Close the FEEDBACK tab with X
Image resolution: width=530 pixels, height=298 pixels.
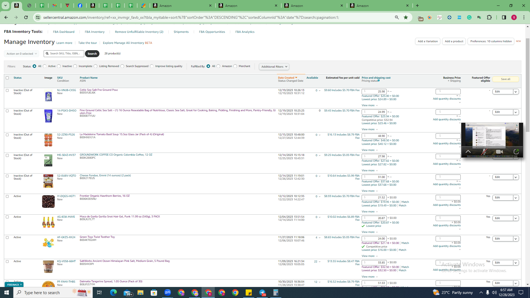click(x=21, y=284)
